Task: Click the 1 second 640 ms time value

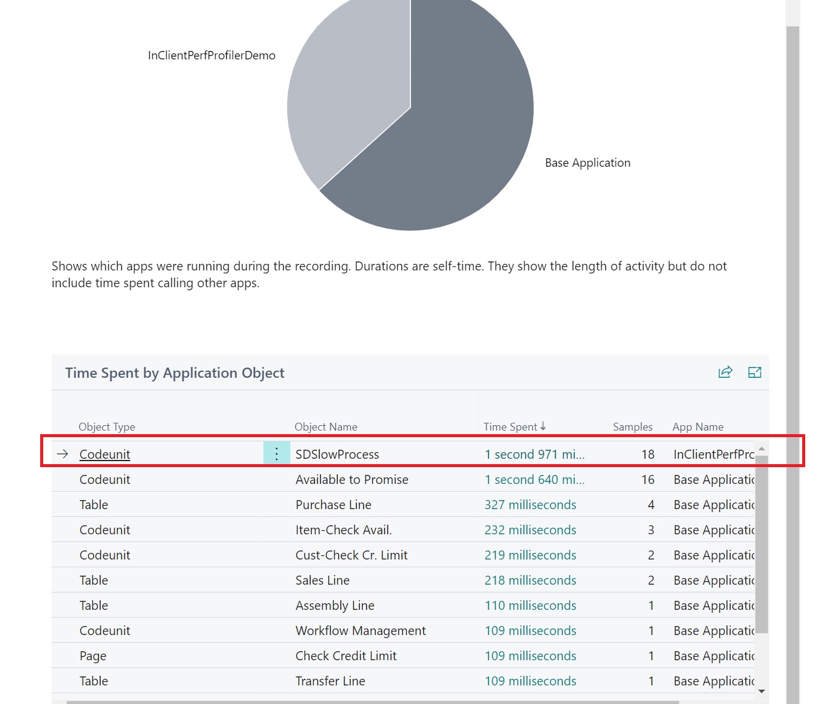Action: pyautogui.click(x=534, y=479)
